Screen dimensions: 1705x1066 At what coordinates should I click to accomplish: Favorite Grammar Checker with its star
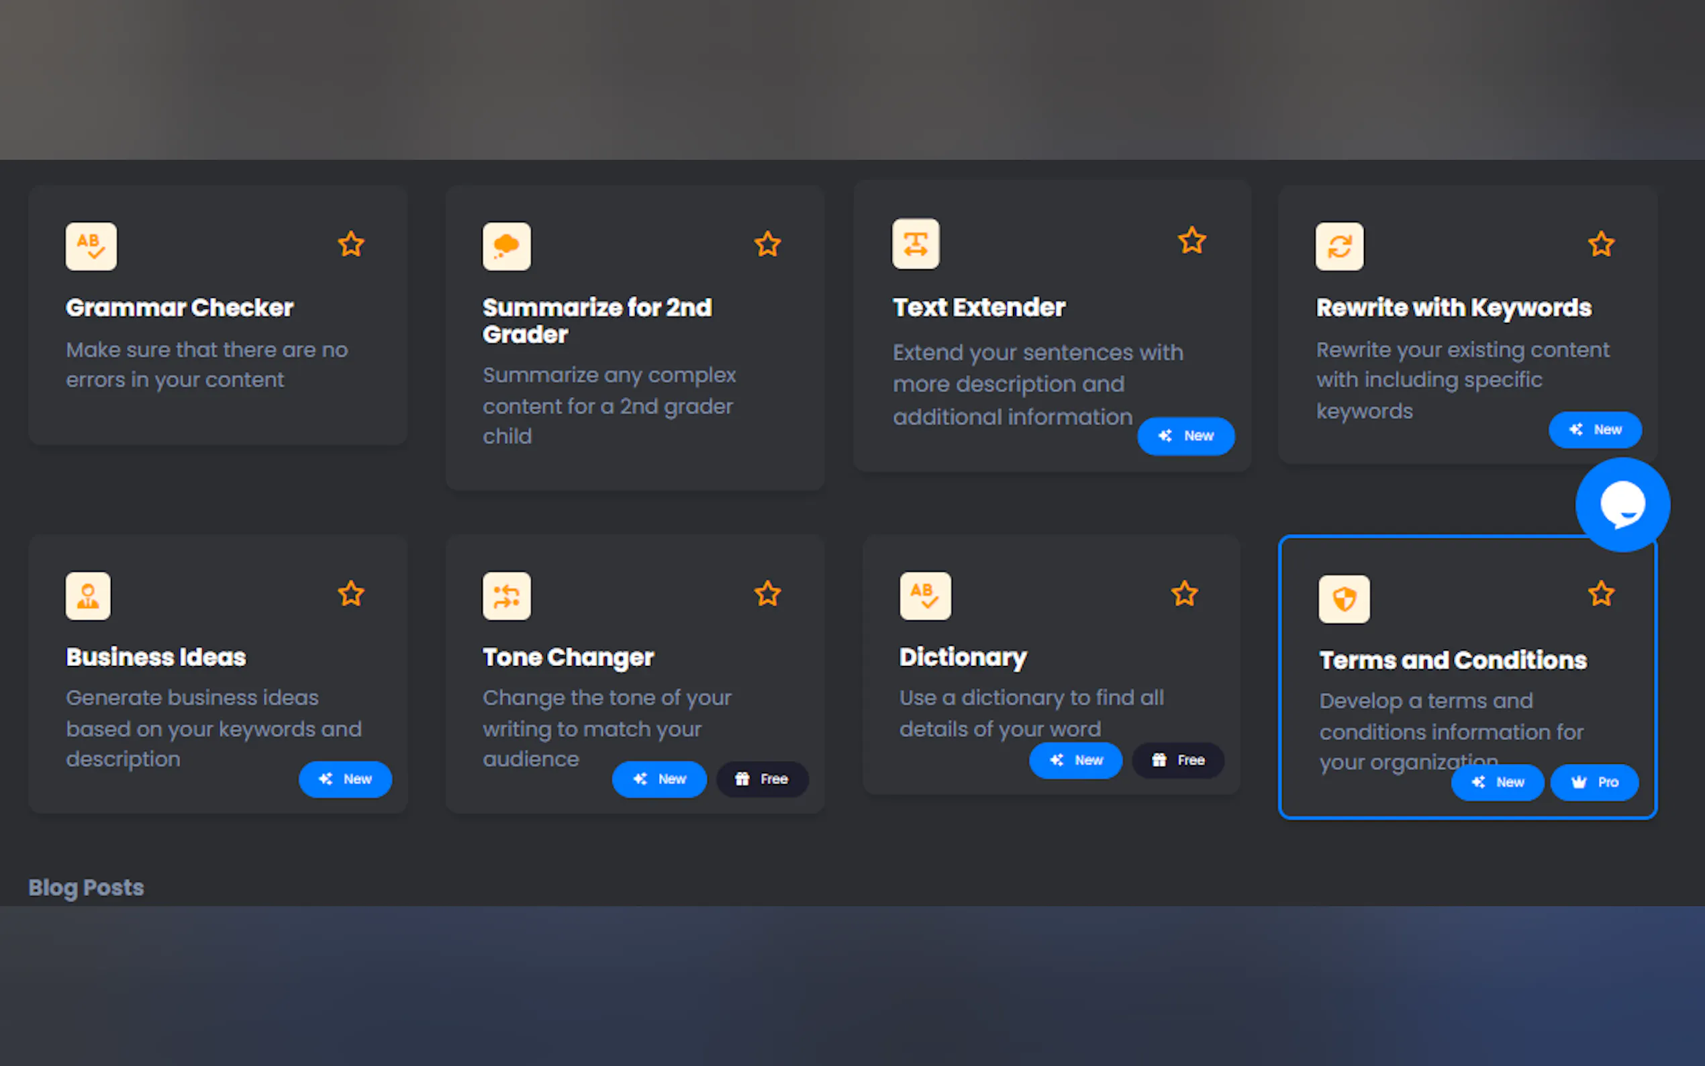[350, 244]
